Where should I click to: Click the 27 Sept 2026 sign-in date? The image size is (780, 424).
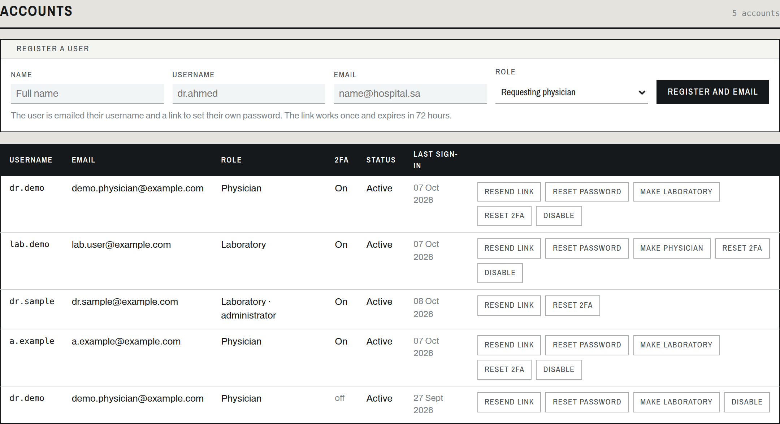click(x=428, y=404)
